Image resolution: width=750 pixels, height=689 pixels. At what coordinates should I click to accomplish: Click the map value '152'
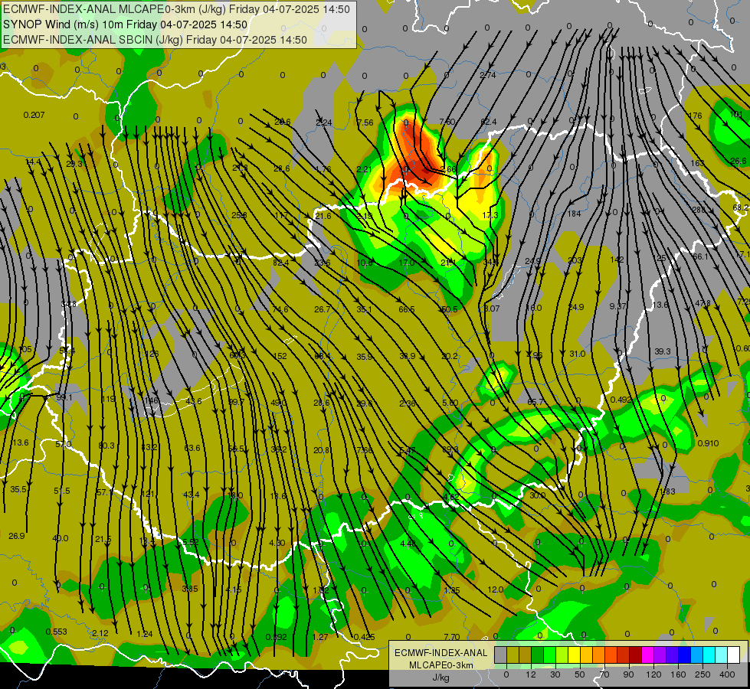280,356
